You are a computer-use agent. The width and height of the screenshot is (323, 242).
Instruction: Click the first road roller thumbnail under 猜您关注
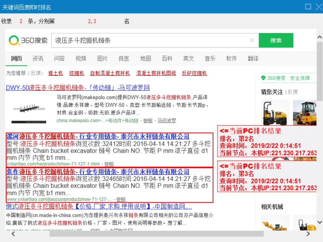click(x=275, y=113)
